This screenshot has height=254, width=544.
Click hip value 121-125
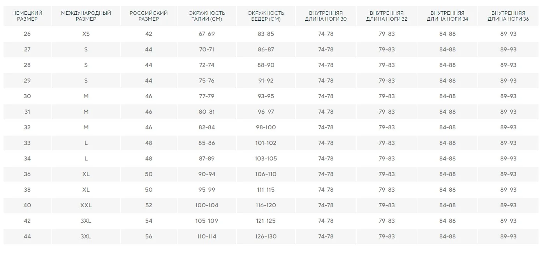click(x=266, y=221)
